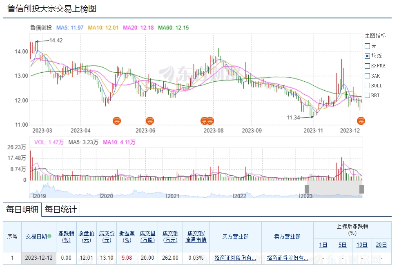
Task: Select the 无 indicator checkbox
Action: click(x=367, y=46)
